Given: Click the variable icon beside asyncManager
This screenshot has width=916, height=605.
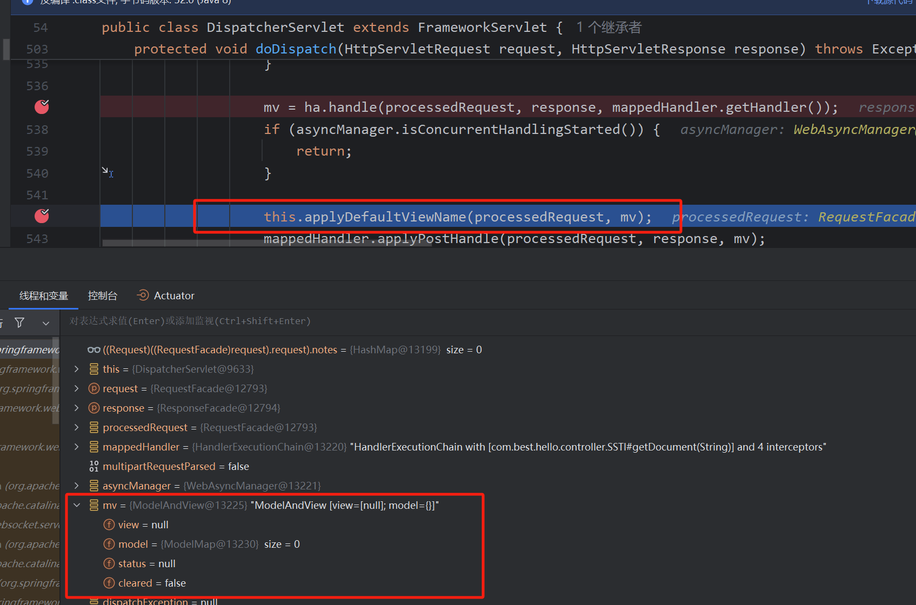Looking at the screenshot, I should click(94, 486).
